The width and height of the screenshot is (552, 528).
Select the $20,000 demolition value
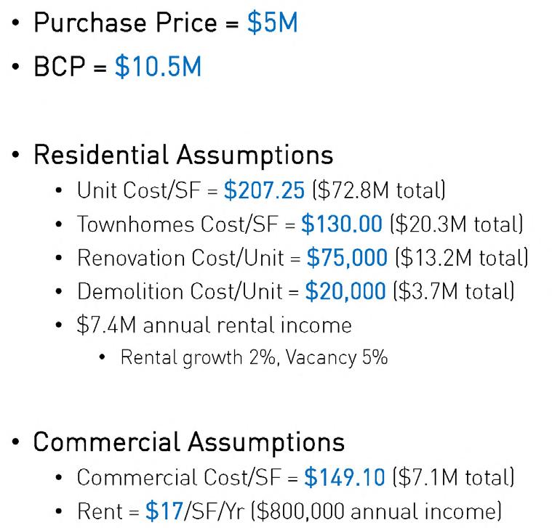coord(345,291)
